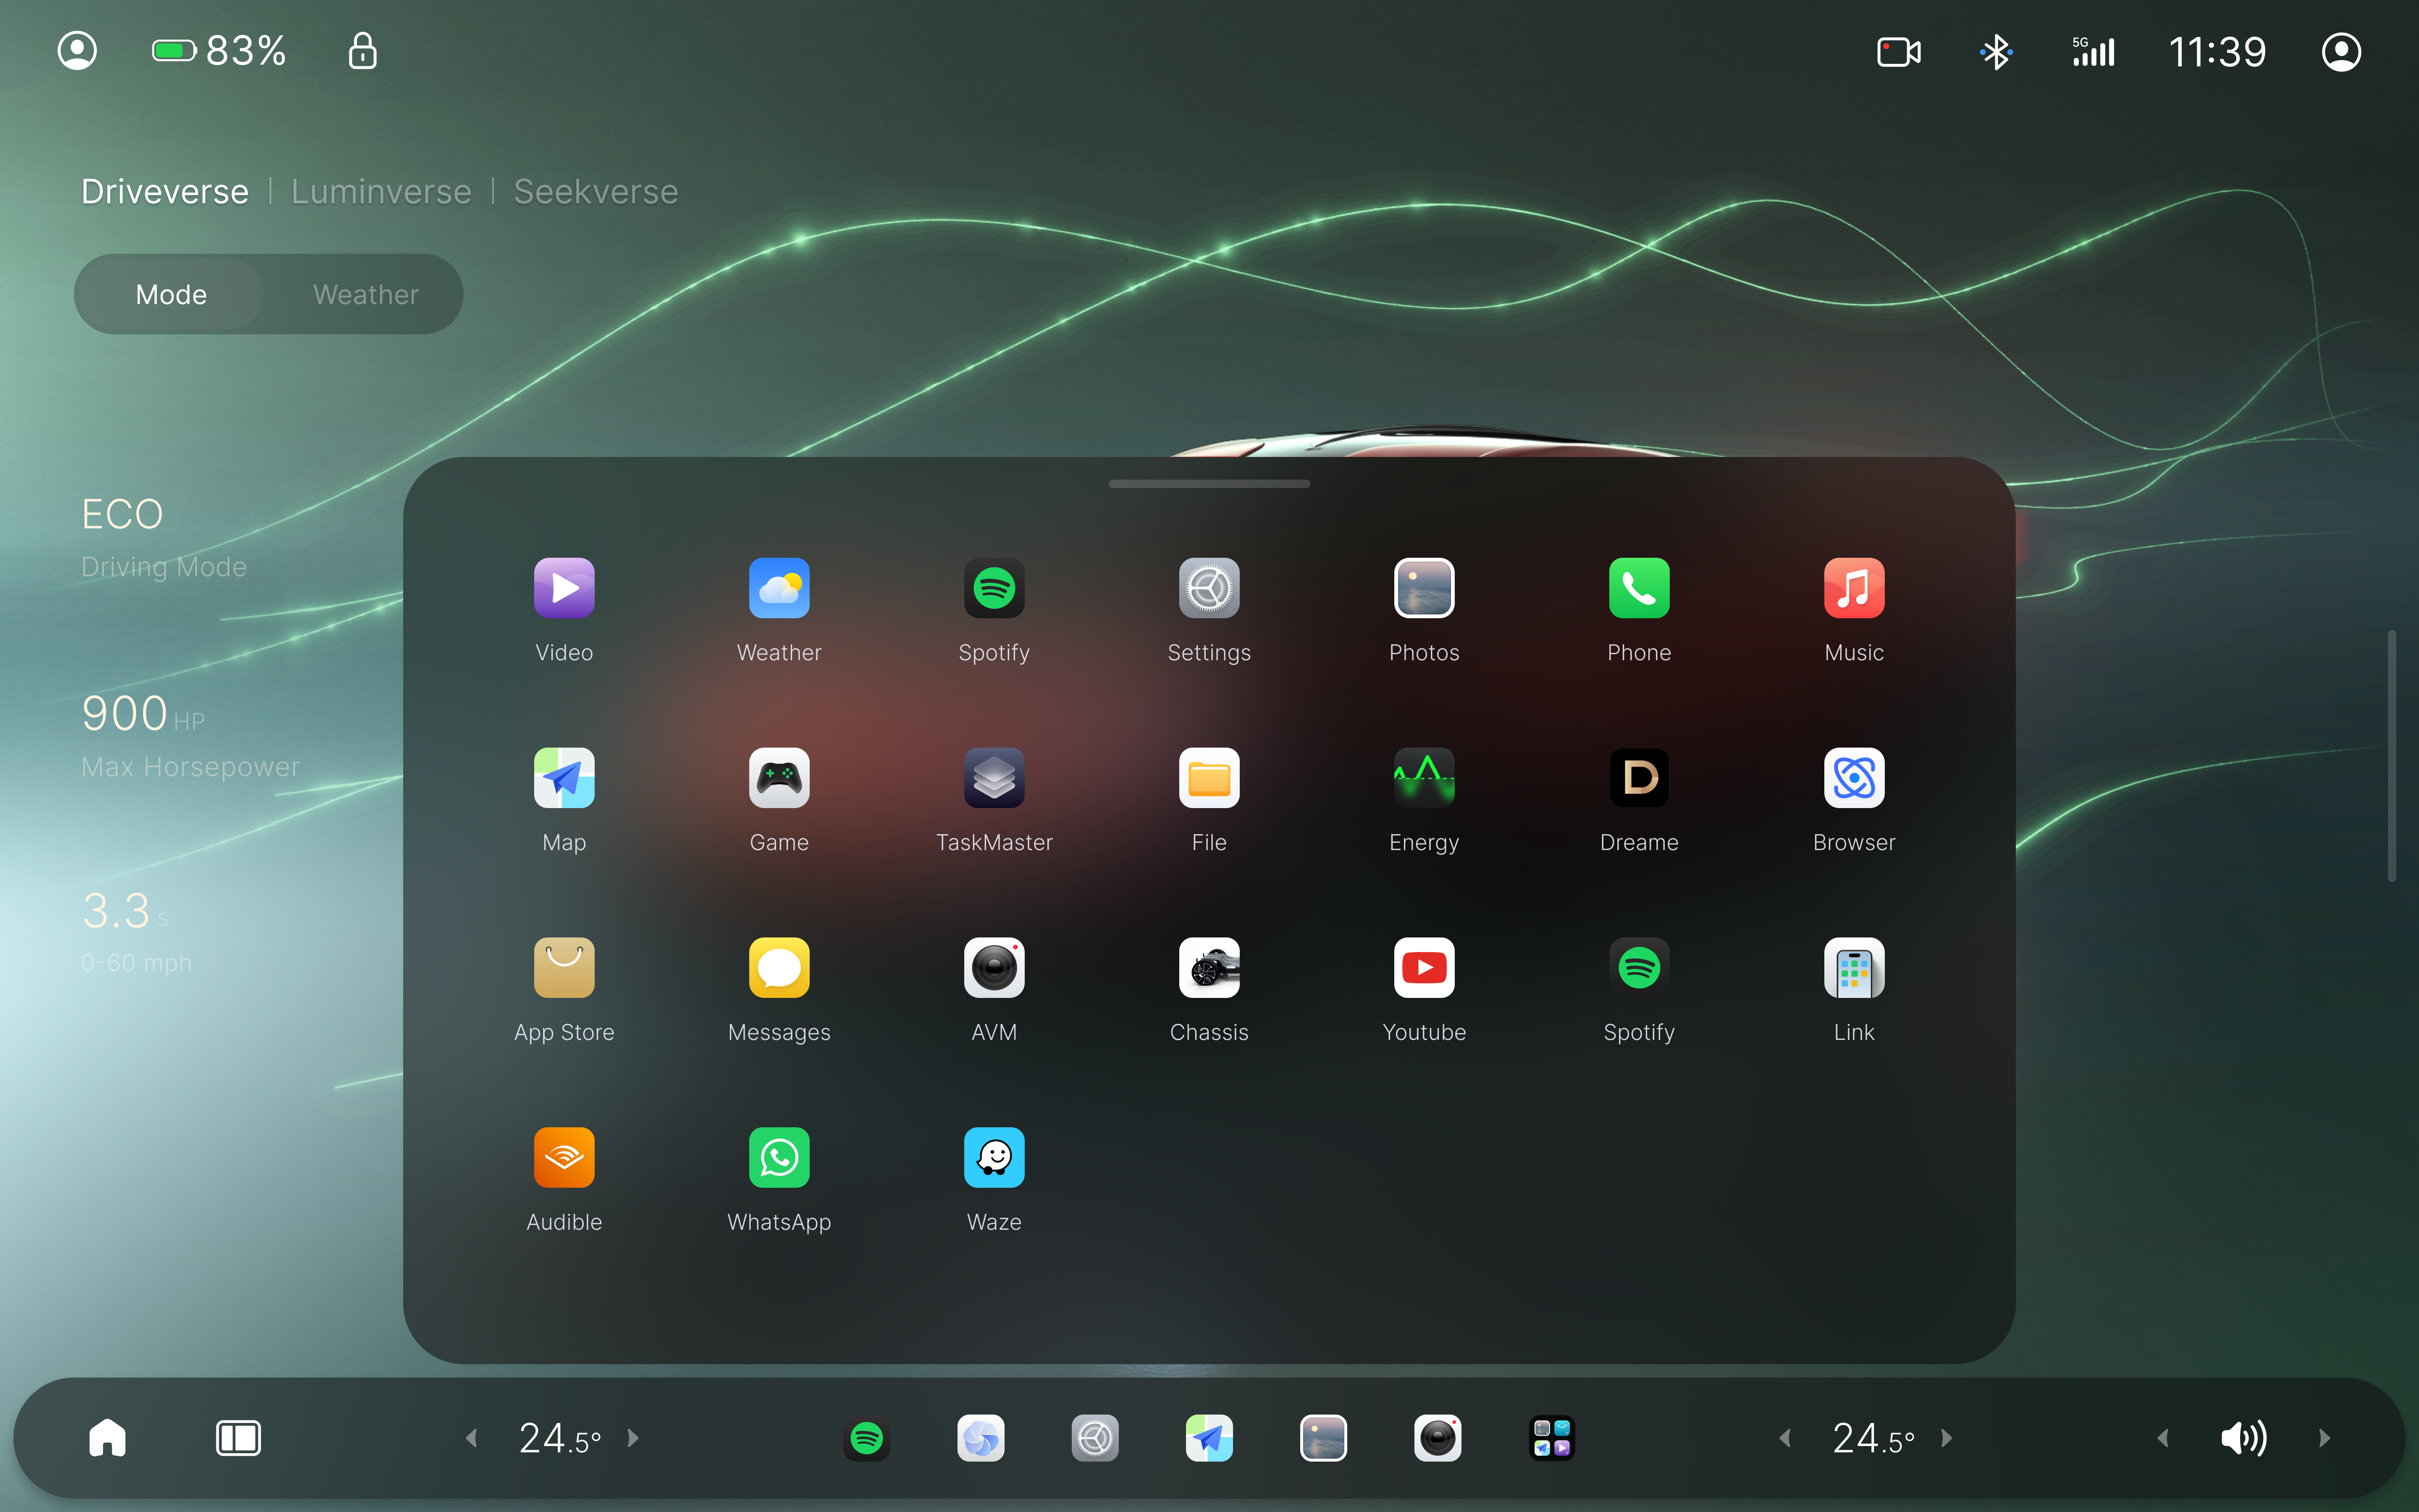Open the Map app in grid
2419x1512 pixels.
coord(564,778)
